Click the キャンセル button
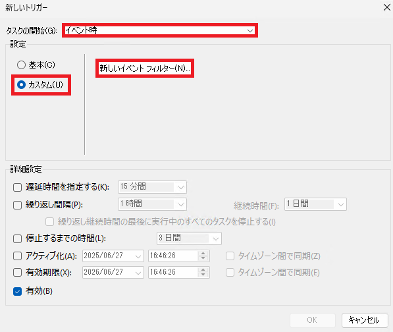393x332 pixels. coord(365,320)
